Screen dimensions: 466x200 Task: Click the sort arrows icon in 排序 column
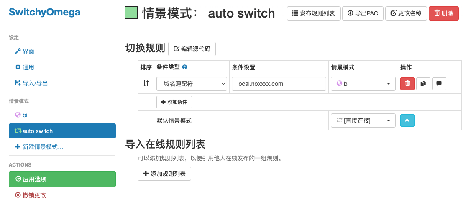coord(146,84)
